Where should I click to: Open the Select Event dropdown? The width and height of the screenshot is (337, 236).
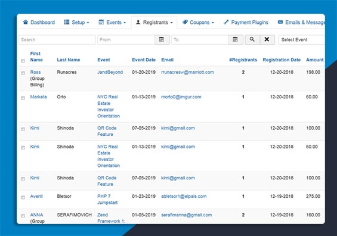(x=302, y=40)
